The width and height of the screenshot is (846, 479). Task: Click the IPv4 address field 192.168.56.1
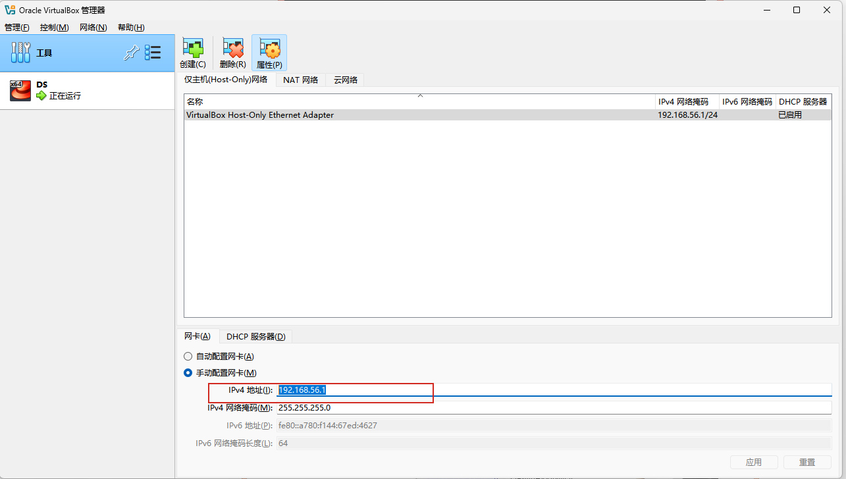pyautogui.click(x=554, y=390)
